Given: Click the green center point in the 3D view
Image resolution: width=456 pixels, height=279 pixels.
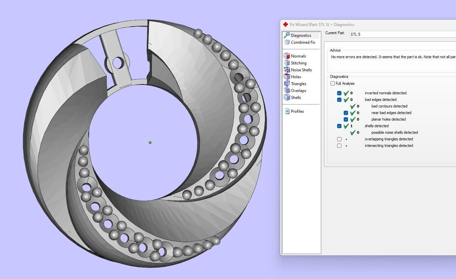Looking at the screenshot, I should click(150, 143).
